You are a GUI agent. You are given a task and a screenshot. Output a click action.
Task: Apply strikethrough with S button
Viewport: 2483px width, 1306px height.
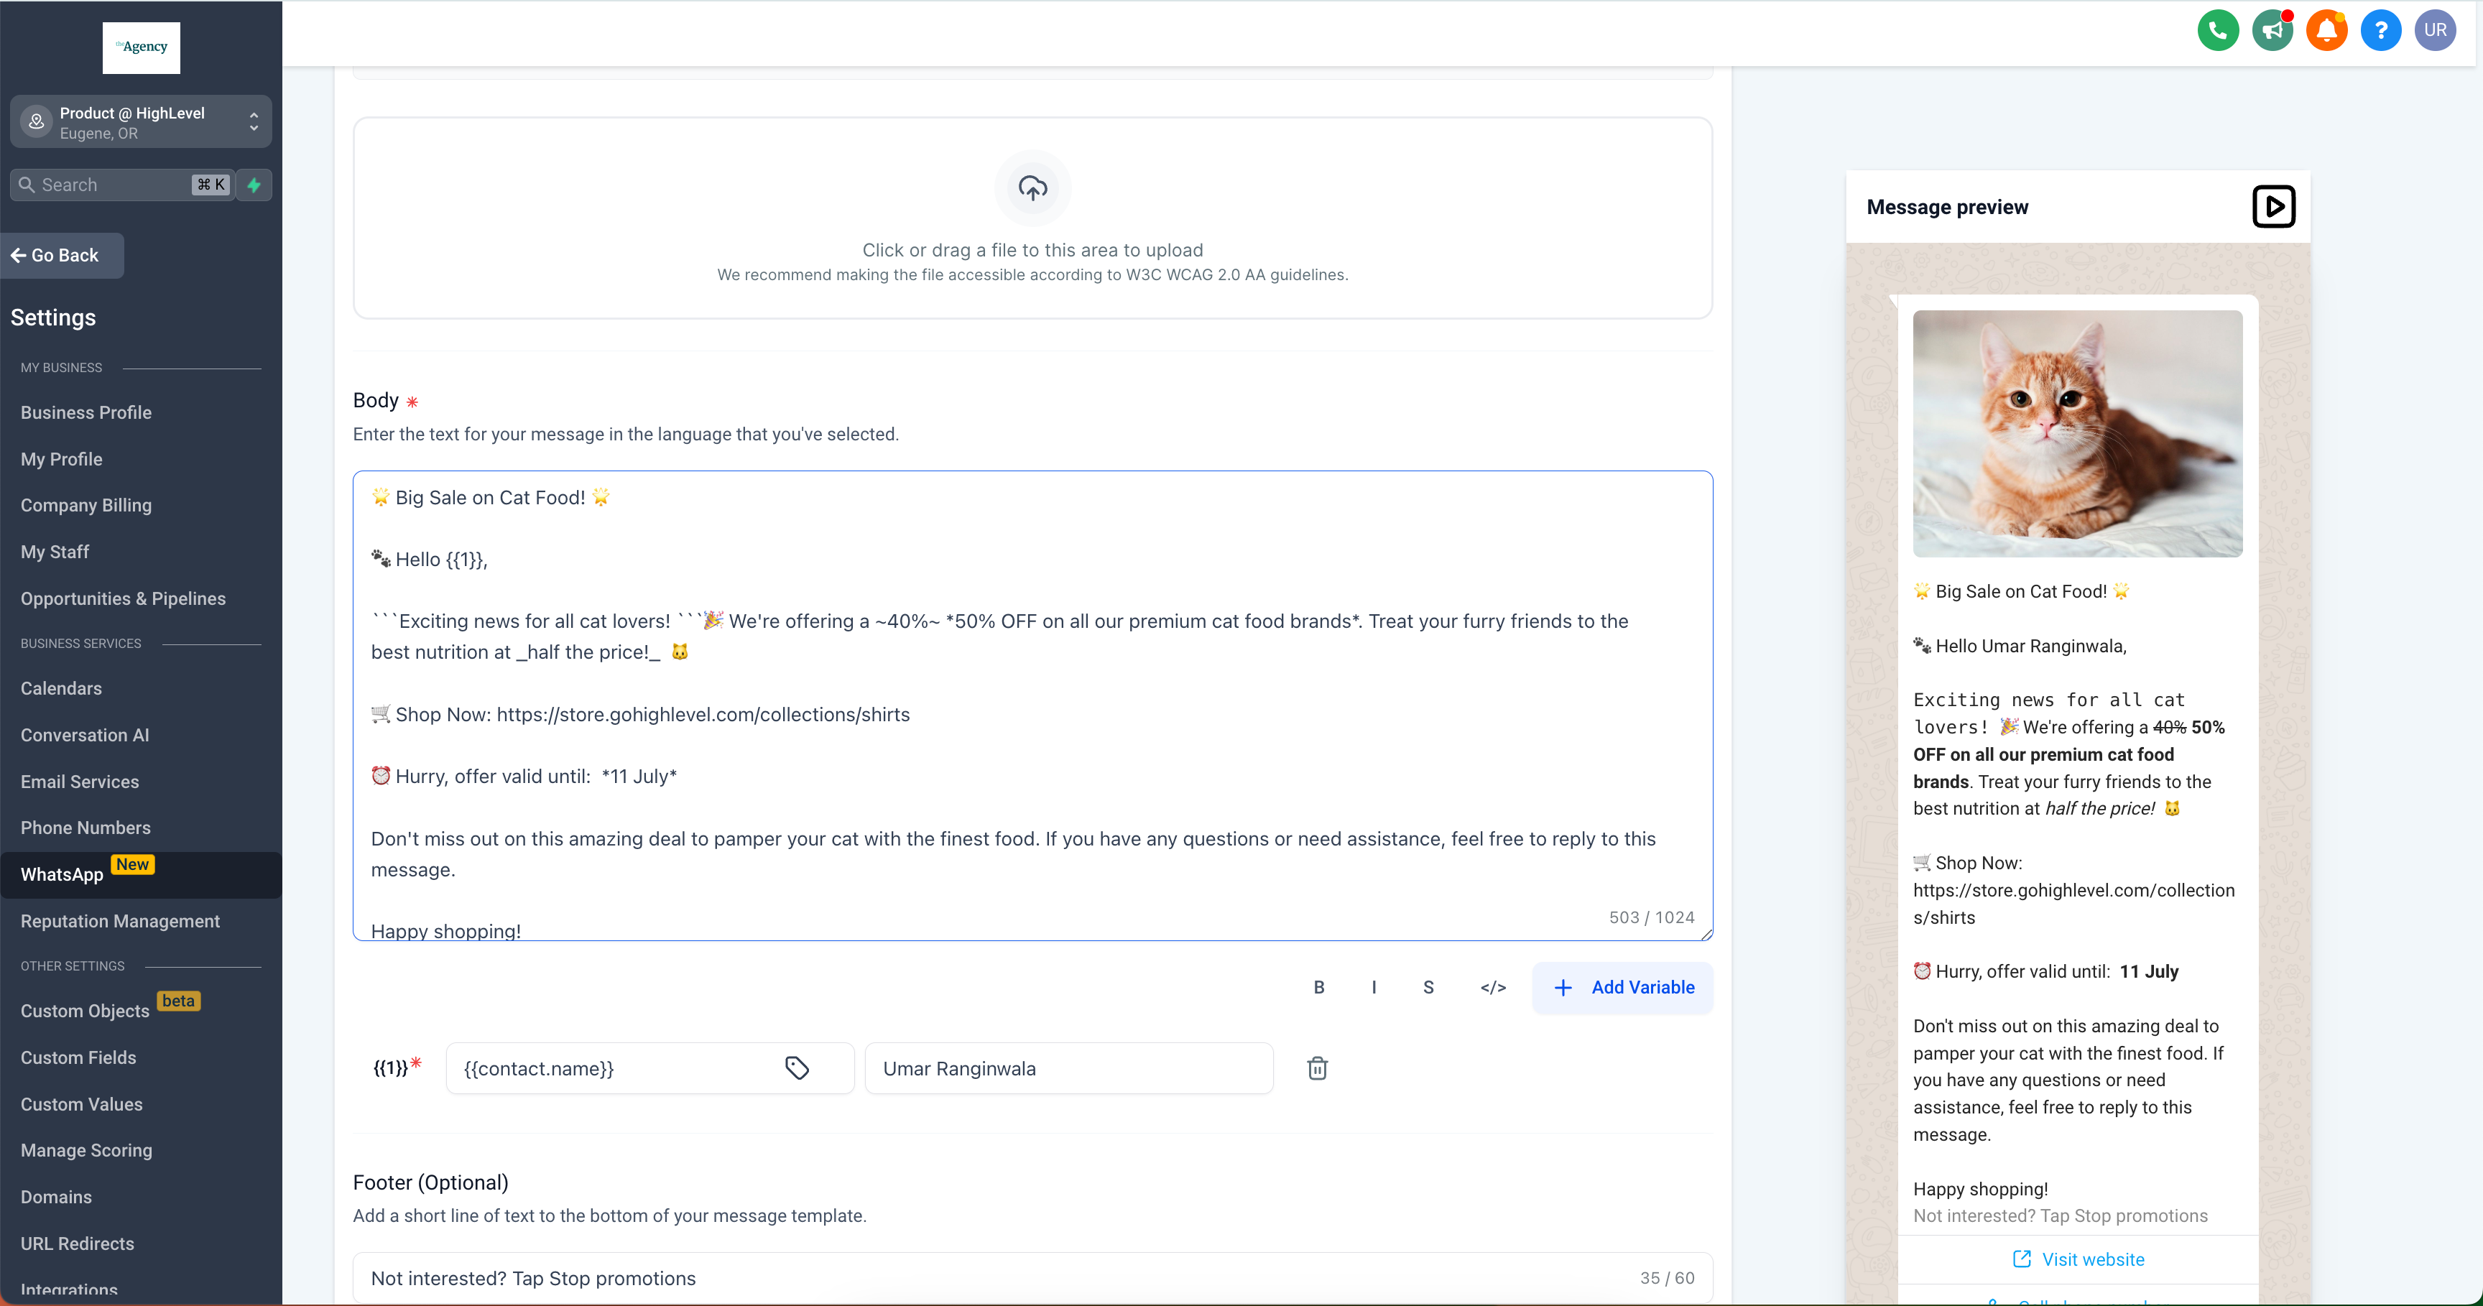coord(1428,987)
